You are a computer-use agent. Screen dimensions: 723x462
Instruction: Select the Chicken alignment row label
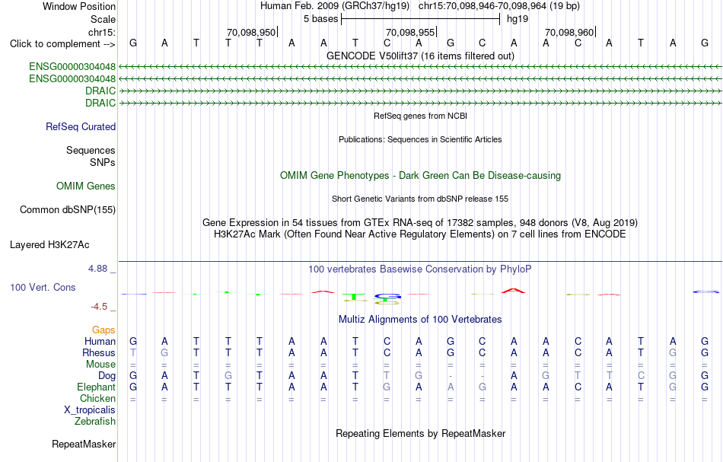pos(97,398)
